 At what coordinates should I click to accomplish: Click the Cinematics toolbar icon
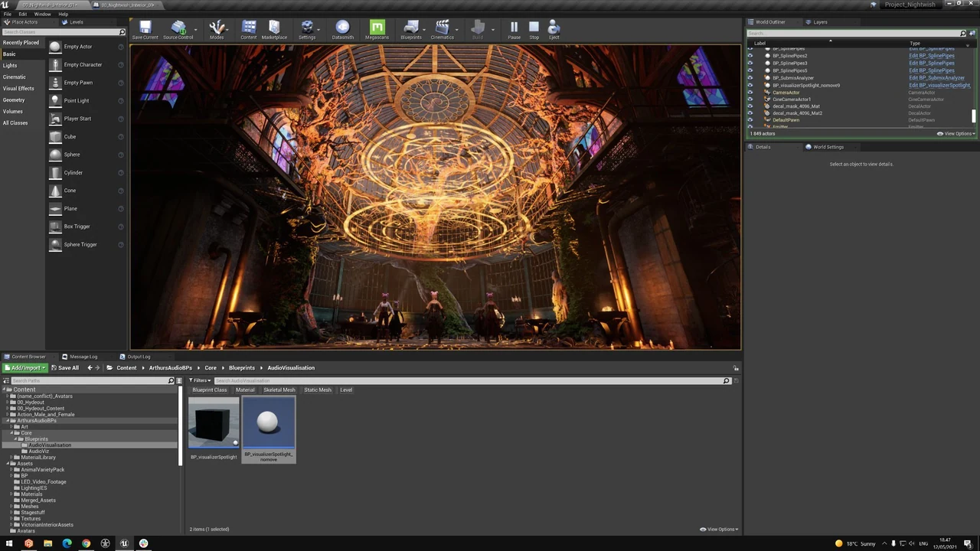click(442, 31)
